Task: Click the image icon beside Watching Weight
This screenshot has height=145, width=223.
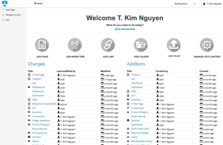Action: point(128,133)
